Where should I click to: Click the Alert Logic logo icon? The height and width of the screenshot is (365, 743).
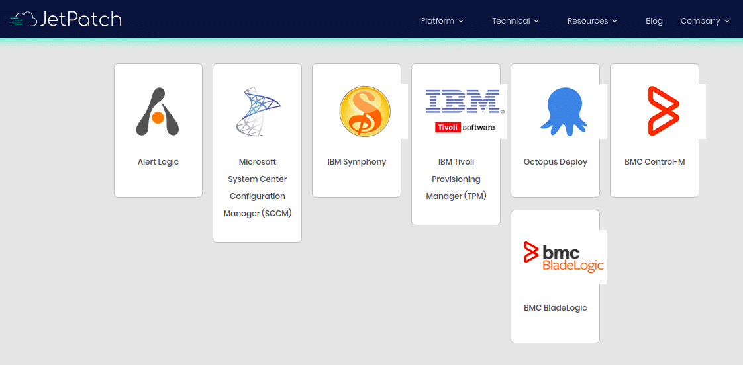[158, 111]
